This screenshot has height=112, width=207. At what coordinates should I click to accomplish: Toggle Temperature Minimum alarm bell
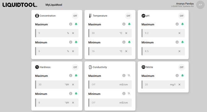pyautogui.click(x=129, y=42)
